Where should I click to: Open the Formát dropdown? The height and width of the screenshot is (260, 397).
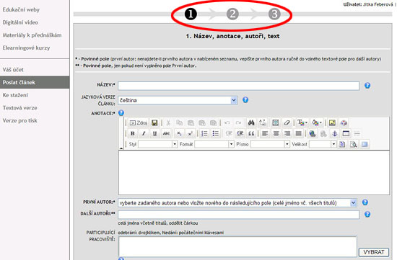[x=214, y=144]
